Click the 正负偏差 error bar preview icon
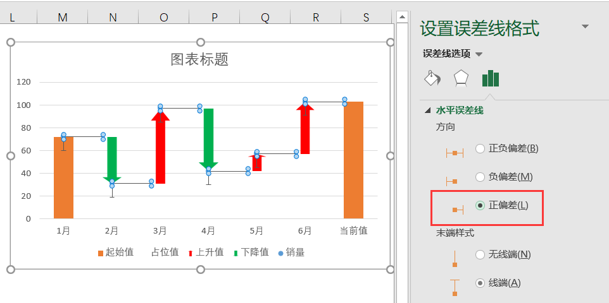The image size is (609, 303). point(455,153)
